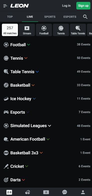Expand the Tennis events list
92x196 pixels.
tap(26, 58)
